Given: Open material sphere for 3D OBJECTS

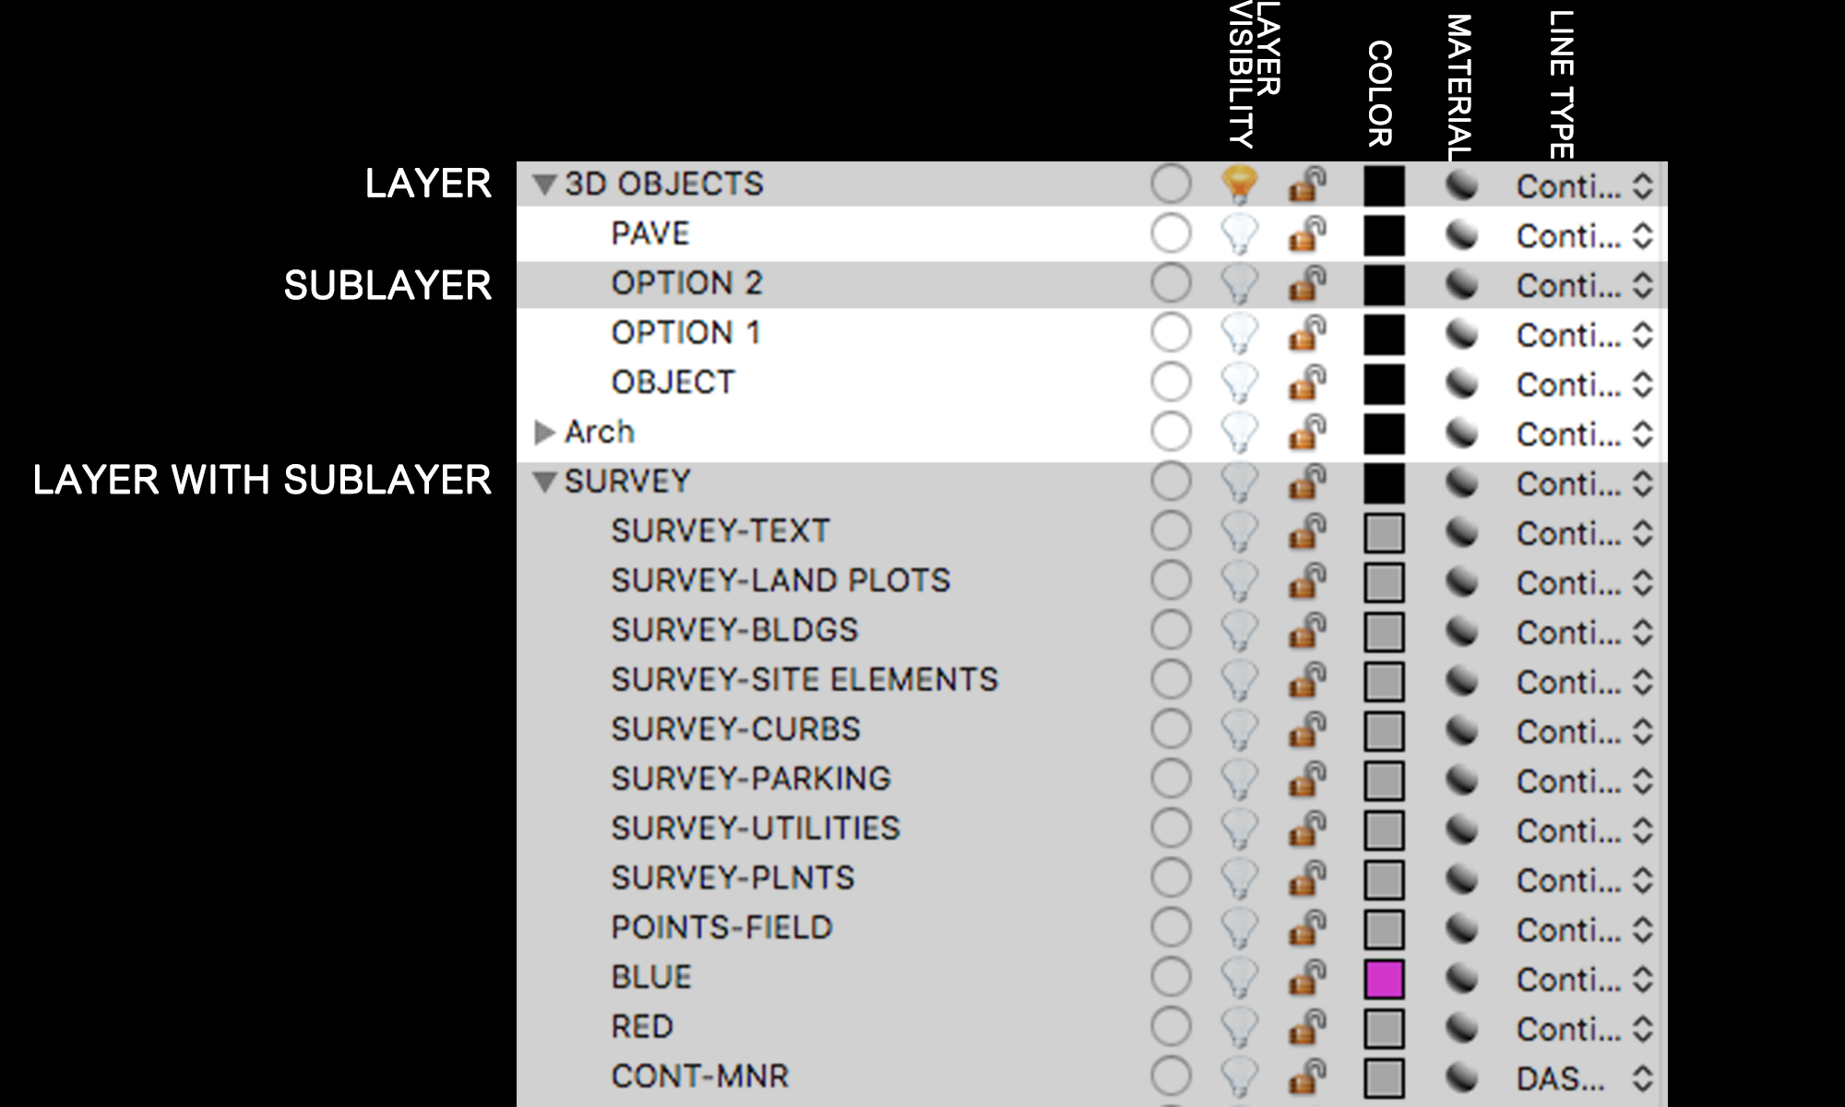Looking at the screenshot, I should pos(1461,185).
